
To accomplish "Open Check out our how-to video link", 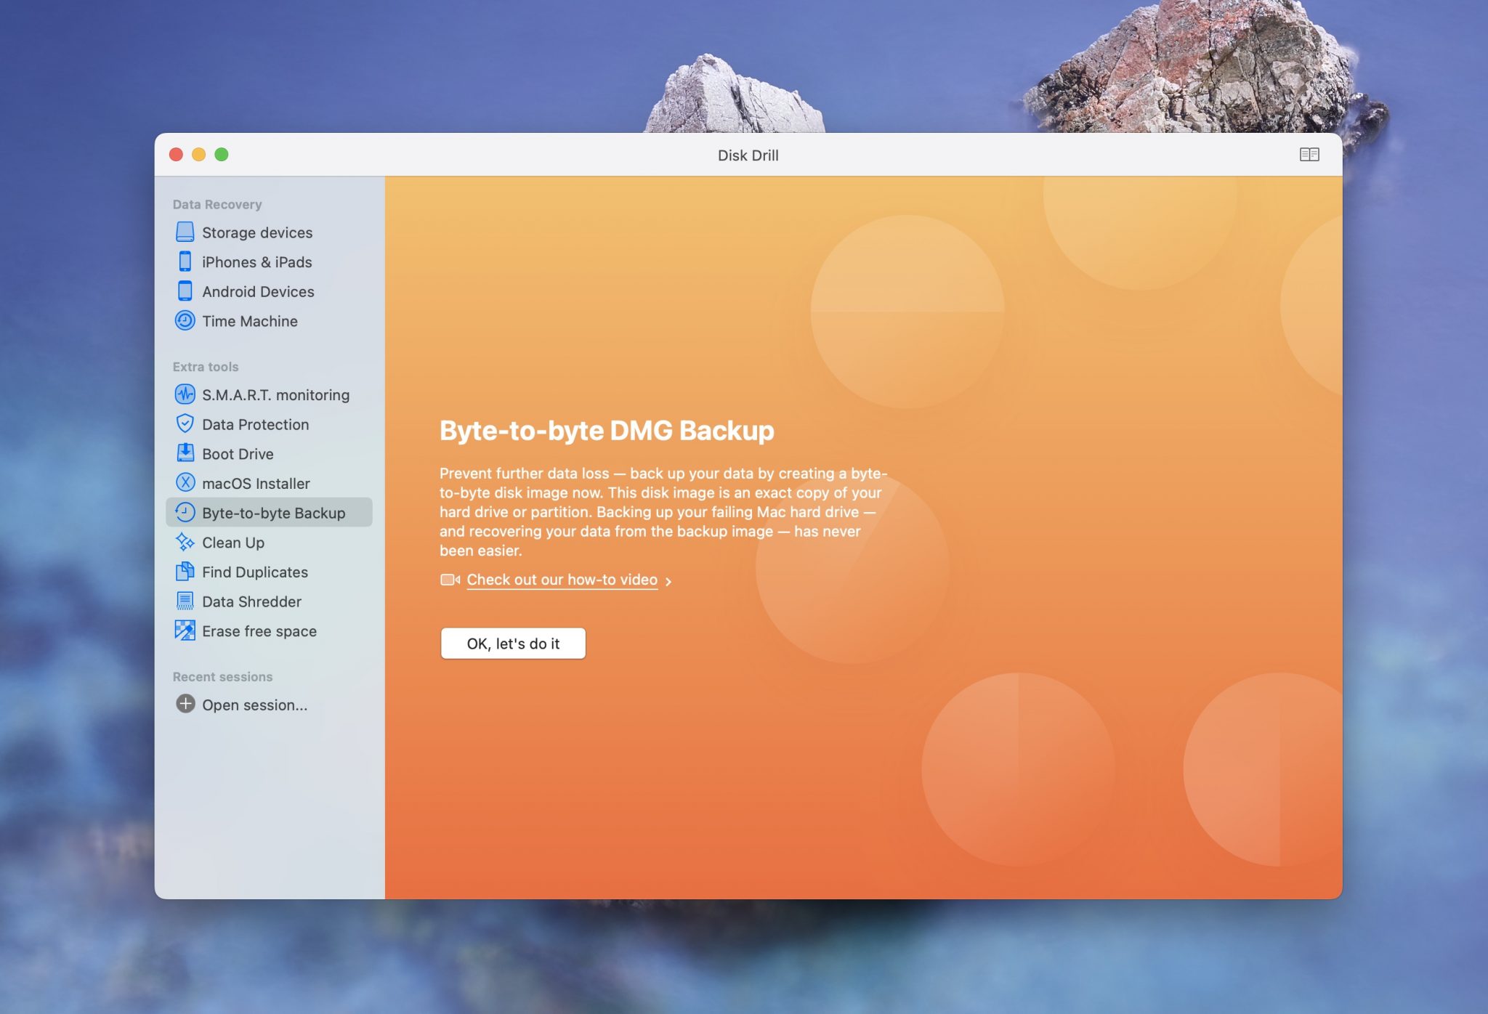I will click(x=562, y=579).
